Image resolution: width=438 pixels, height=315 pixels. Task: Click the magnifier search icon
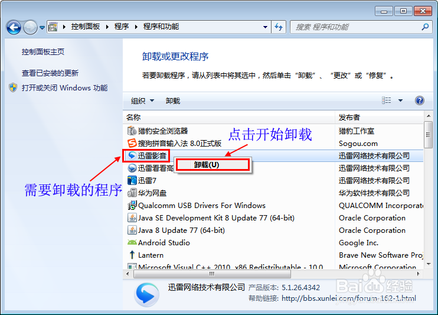pyautogui.click(x=425, y=27)
